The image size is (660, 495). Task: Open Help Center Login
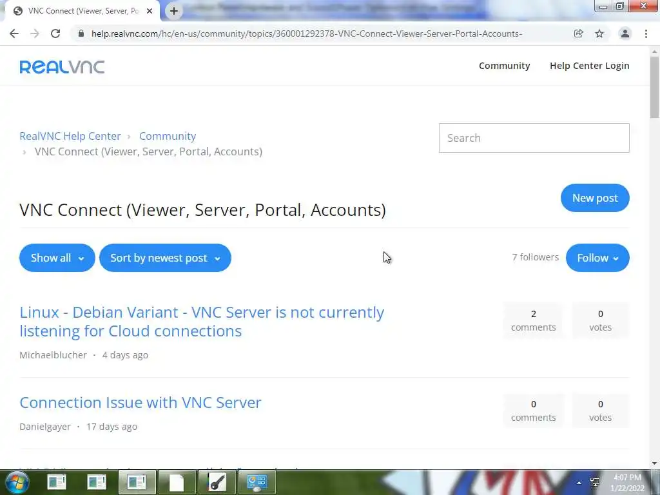coord(589,66)
